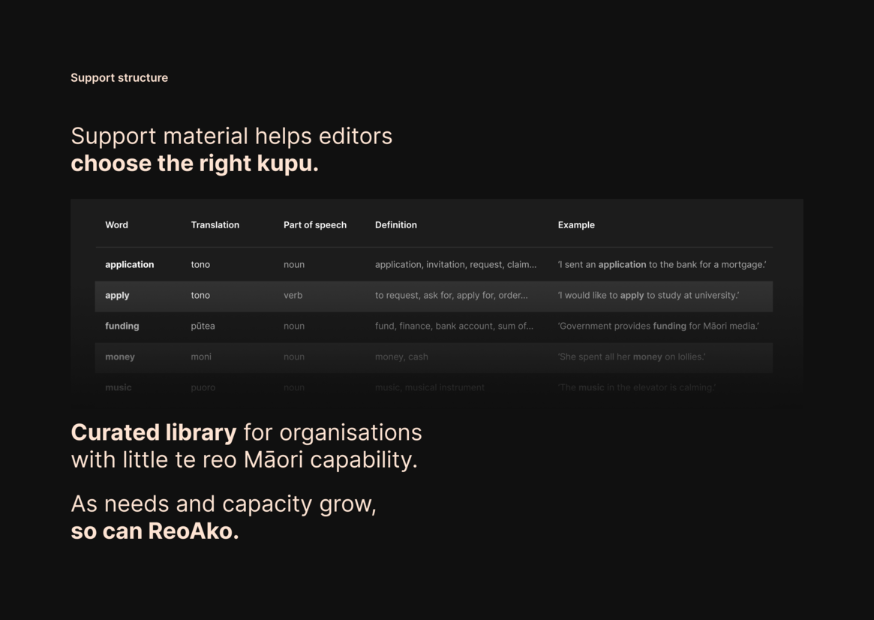The width and height of the screenshot is (874, 620).
Task: Select the 'apply' word cell
Action: (117, 296)
